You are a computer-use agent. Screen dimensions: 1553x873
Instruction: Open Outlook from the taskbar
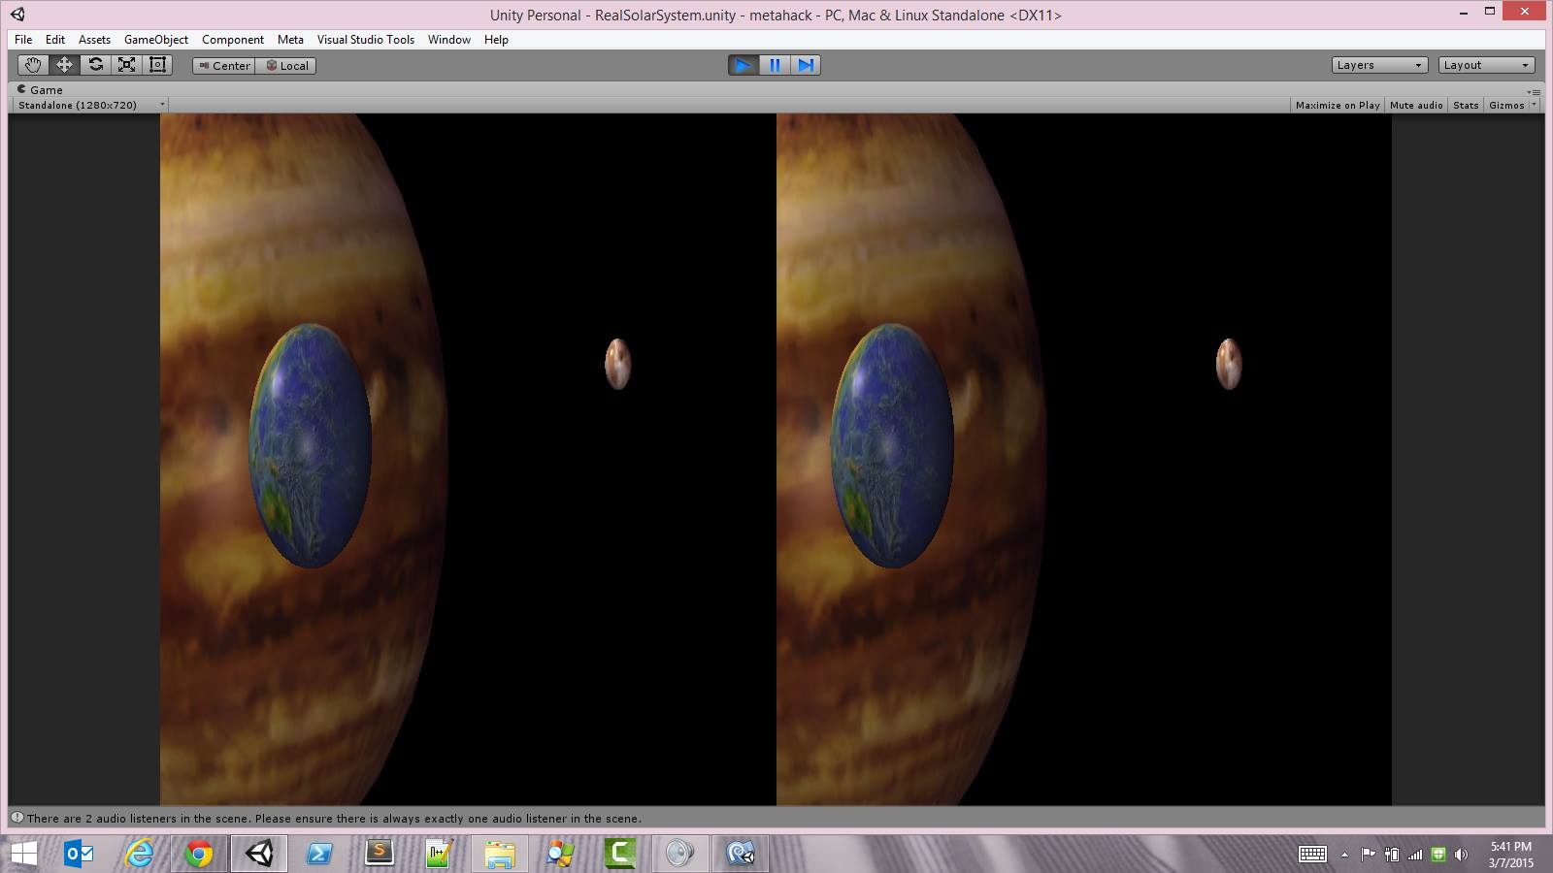(79, 854)
